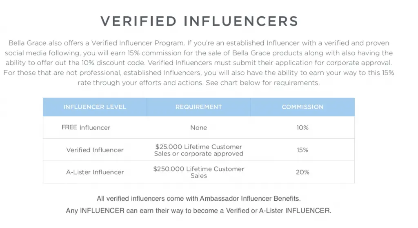Image resolution: width=418 pixels, height=228 pixels.
Task: Click the Ambassador Influencer Benefits sentence
Action: coord(199,199)
